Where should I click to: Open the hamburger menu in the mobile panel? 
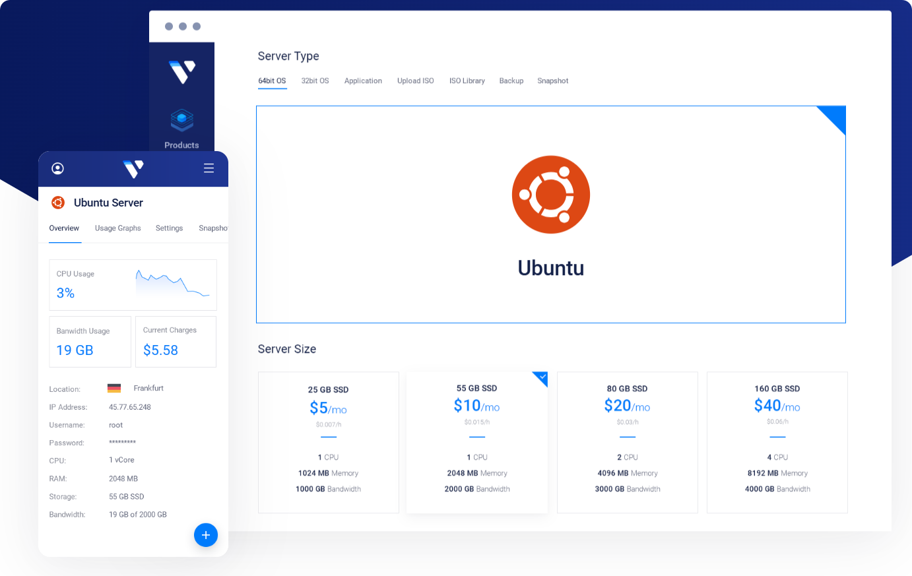click(209, 168)
